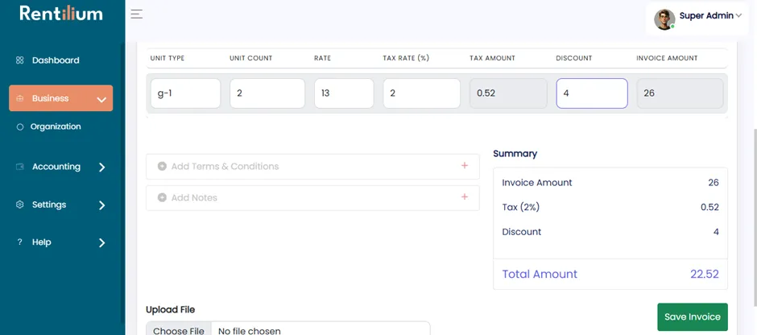Image resolution: width=757 pixels, height=335 pixels.
Task: Click the Add Terms & Conditions circle-plus icon
Action: (162, 167)
